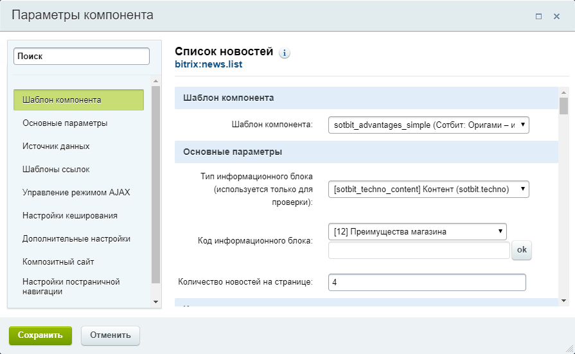The height and width of the screenshot is (354, 575).
Task: Click the Отменить button
Action: coord(111,335)
